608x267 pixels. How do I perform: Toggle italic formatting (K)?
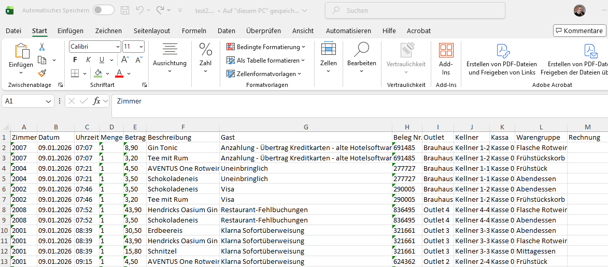pyautogui.click(x=89, y=60)
